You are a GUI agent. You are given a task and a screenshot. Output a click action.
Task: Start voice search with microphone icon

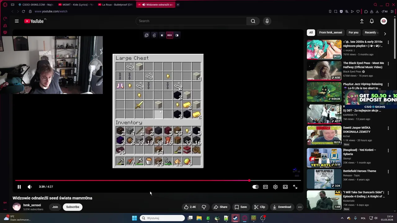267,21
